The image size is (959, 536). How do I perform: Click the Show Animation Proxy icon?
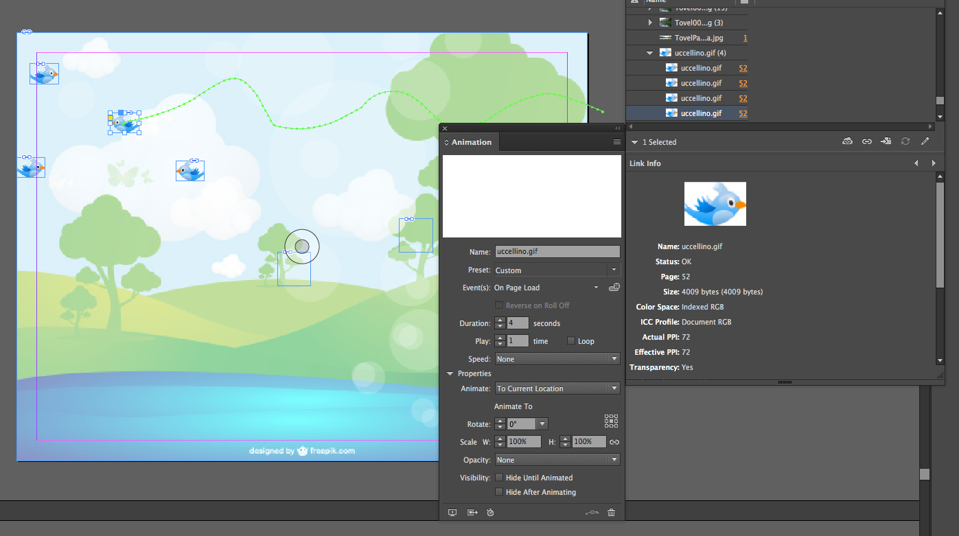tap(472, 512)
